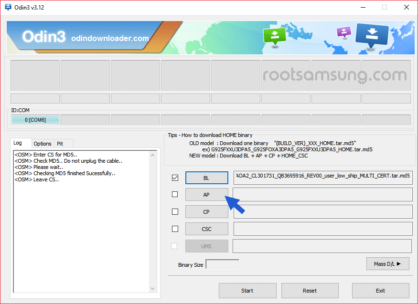This screenshot has width=418, height=304.
Task: Click the CP file button
Action: tap(206, 212)
